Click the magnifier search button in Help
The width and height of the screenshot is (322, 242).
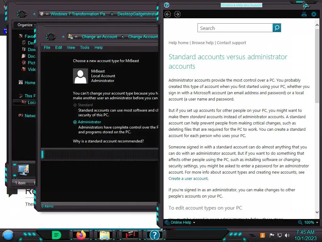(277, 28)
